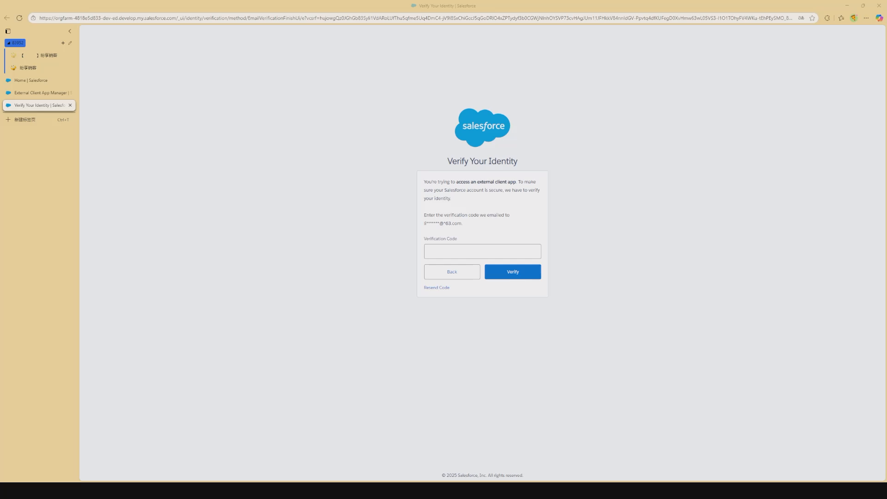Edit the 83952 tab group
The width and height of the screenshot is (887, 499).
pos(70,43)
